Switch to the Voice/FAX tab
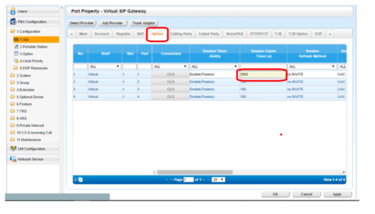 (235, 34)
